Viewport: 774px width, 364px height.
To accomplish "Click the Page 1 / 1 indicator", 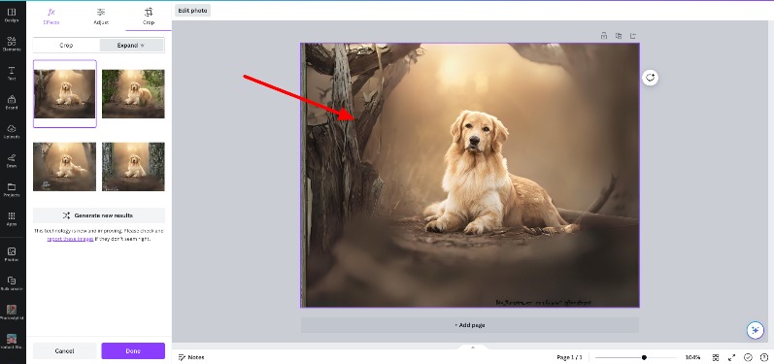I will click(x=570, y=357).
